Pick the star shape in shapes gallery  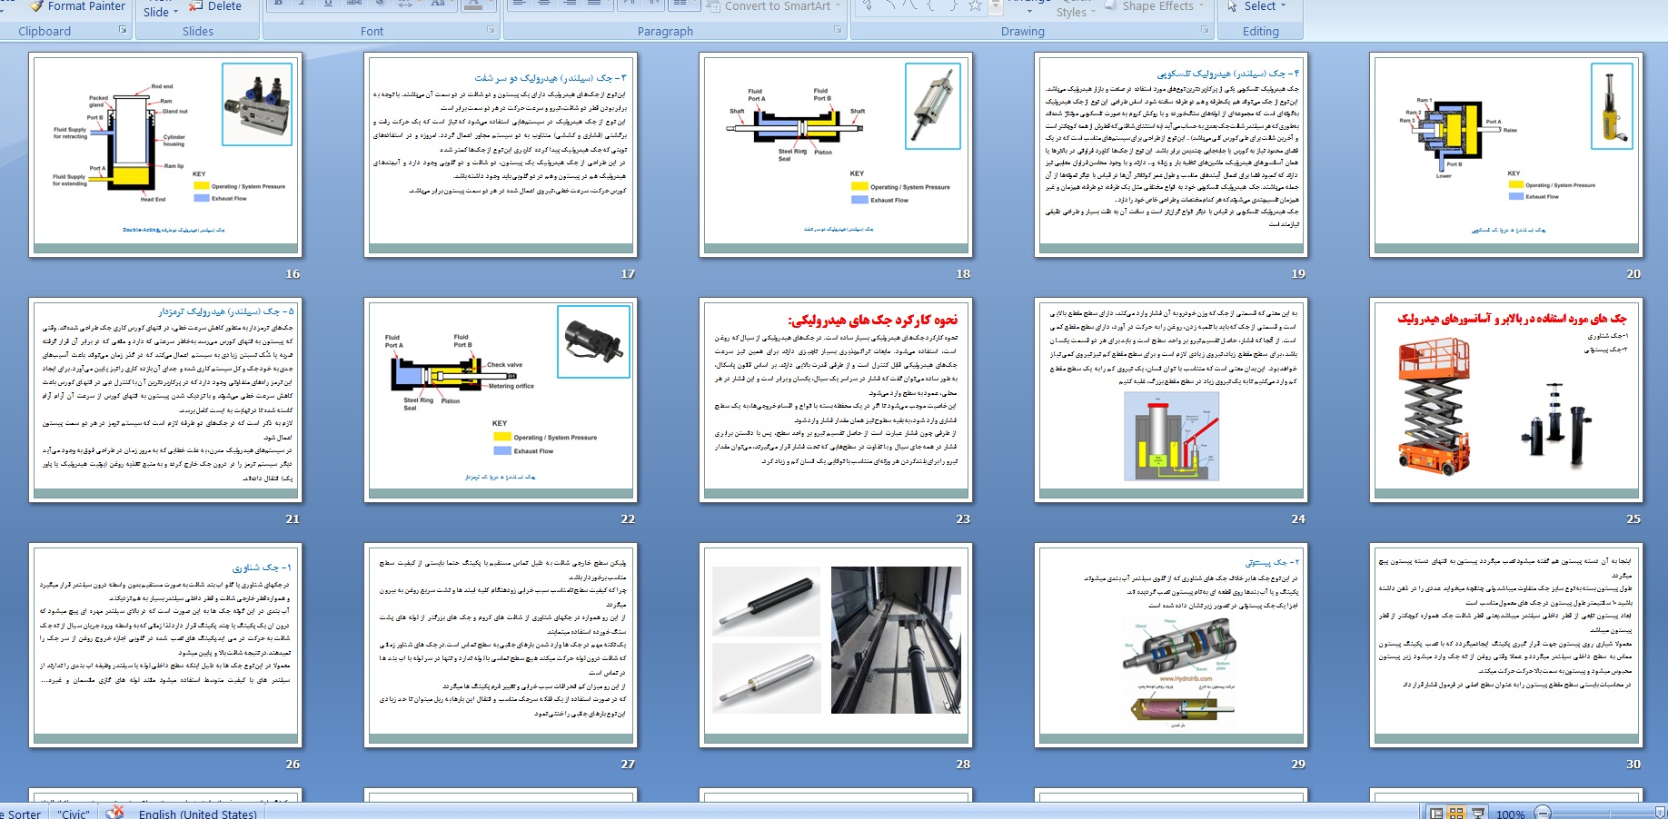(x=975, y=5)
